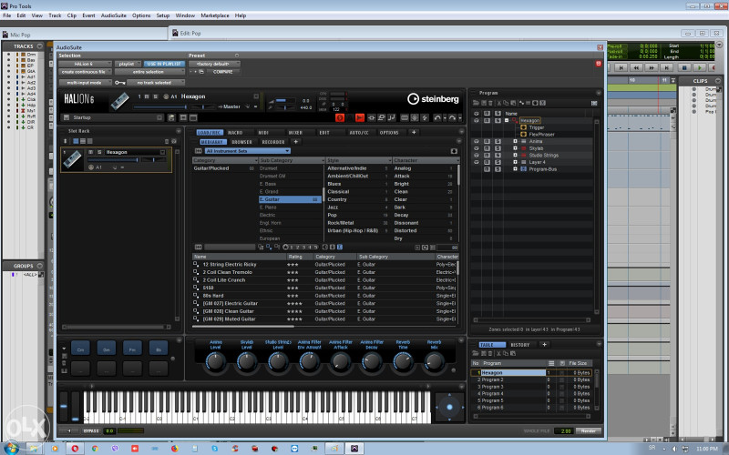The width and height of the screenshot is (729, 455).
Task: Click the load folder icon in Program tree toolbar
Action: [476, 103]
